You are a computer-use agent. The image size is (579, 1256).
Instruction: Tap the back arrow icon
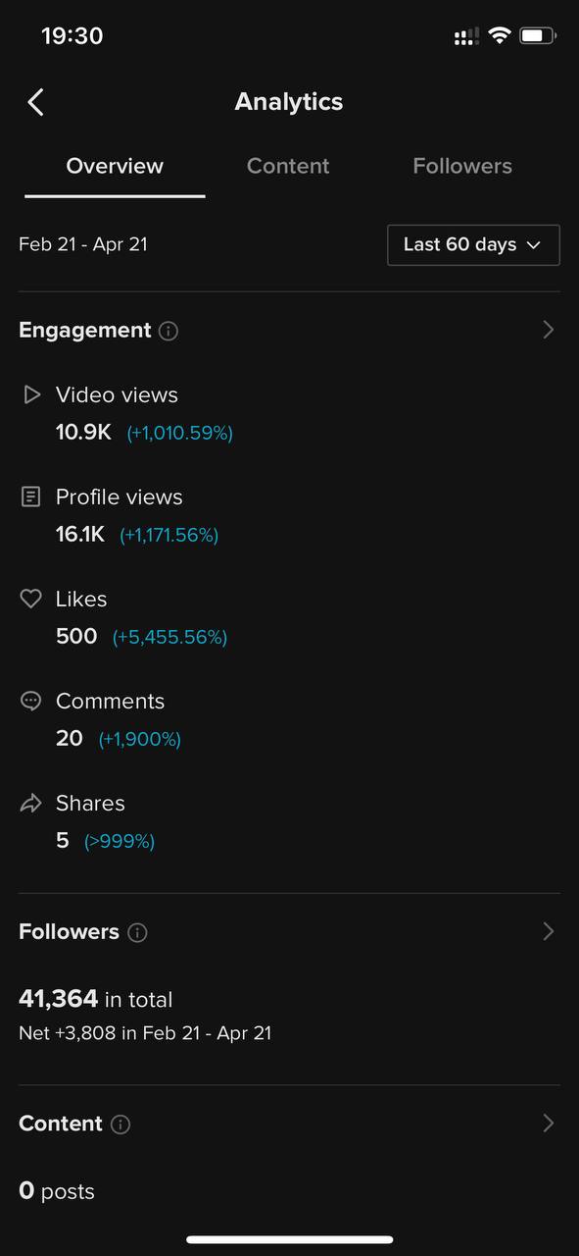[35, 102]
